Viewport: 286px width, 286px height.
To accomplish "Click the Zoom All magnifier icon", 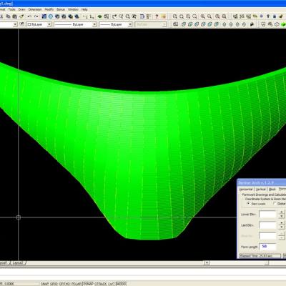I will pos(217,16).
